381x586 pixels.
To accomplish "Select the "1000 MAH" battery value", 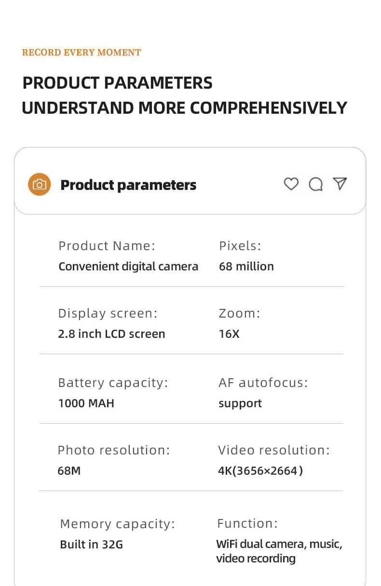I will [86, 403].
